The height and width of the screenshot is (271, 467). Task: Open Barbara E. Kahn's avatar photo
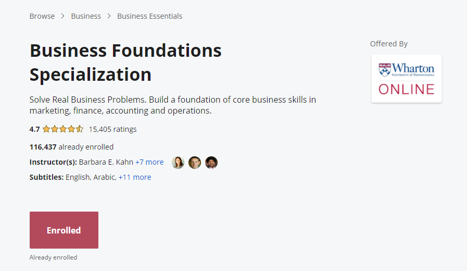tap(178, 163)
